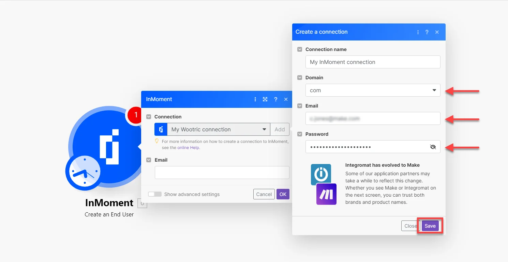
Task: Open the Domain dropdown showing com
Action: [x=373, y=90]
